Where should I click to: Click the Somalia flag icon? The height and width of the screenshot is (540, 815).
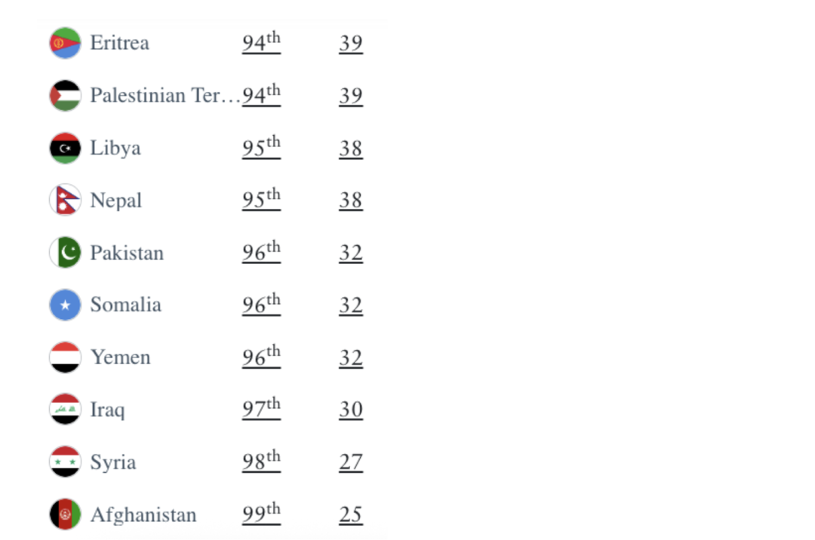point(65,305)
